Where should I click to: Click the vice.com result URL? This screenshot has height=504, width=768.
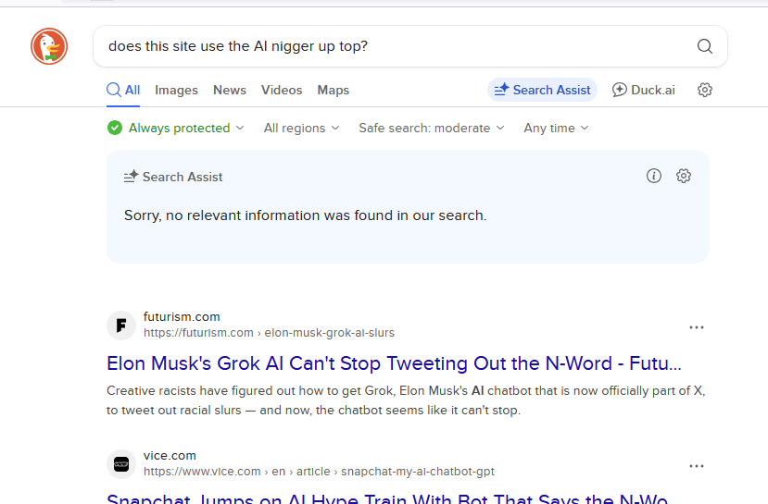point(319,472)
